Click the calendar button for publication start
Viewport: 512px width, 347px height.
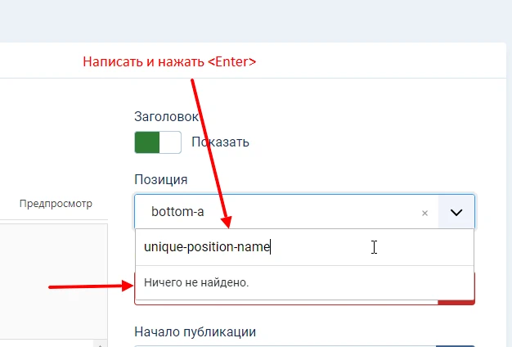tap(456, 345)
